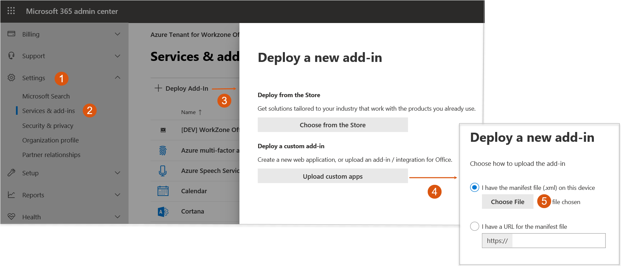Select manifest file on this device option
This screenshot has width=621, height=266.
pyautogui.click(x=474, y=187)
